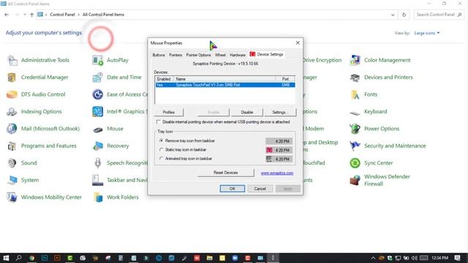This screenshot has width=468, height=263.
Task: Click the taskbar search magnifier icon
Action: coord(18,258)
